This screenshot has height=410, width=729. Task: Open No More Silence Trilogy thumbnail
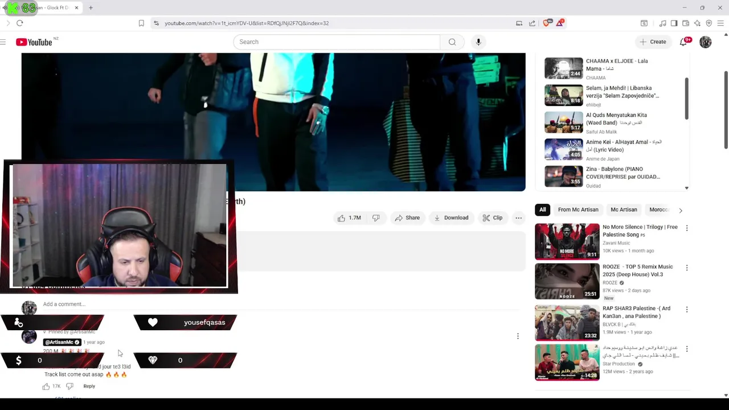pyautogui.click(x=567, y=241)
